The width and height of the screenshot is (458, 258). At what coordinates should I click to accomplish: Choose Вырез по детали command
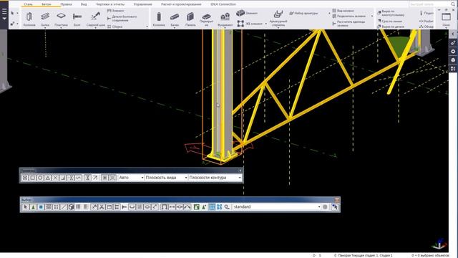click(x=391, y=27)
